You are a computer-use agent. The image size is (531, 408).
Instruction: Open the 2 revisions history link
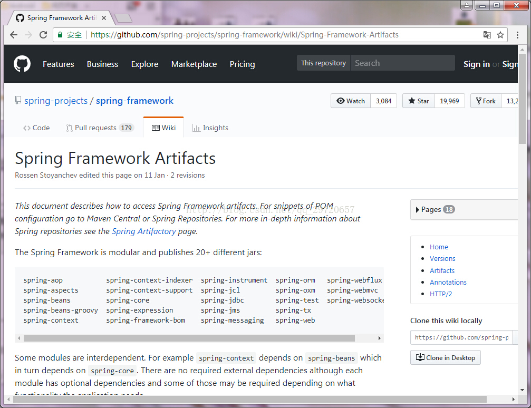(188, 175)
